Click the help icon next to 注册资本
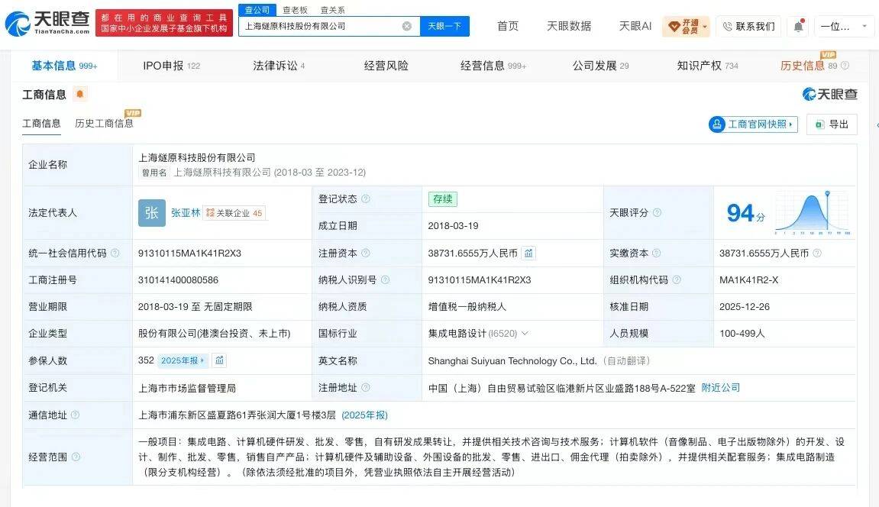The image size is (879, 507). pos(366,253)
